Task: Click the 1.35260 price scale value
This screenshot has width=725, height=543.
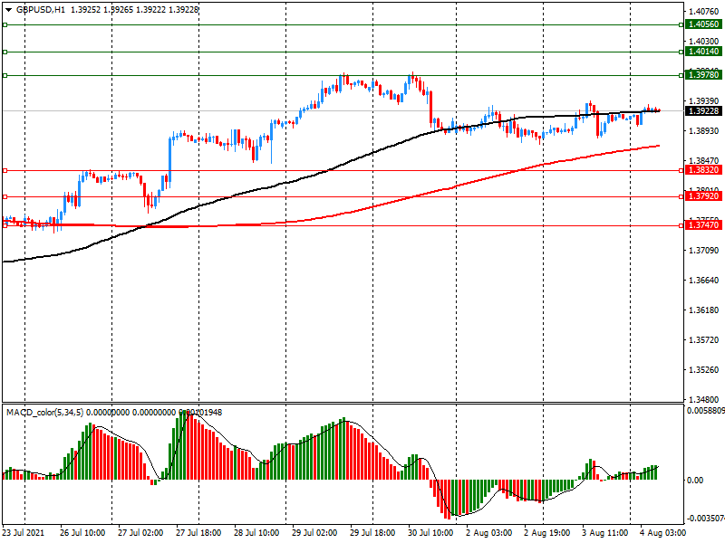Action: [x=704, y=370]
